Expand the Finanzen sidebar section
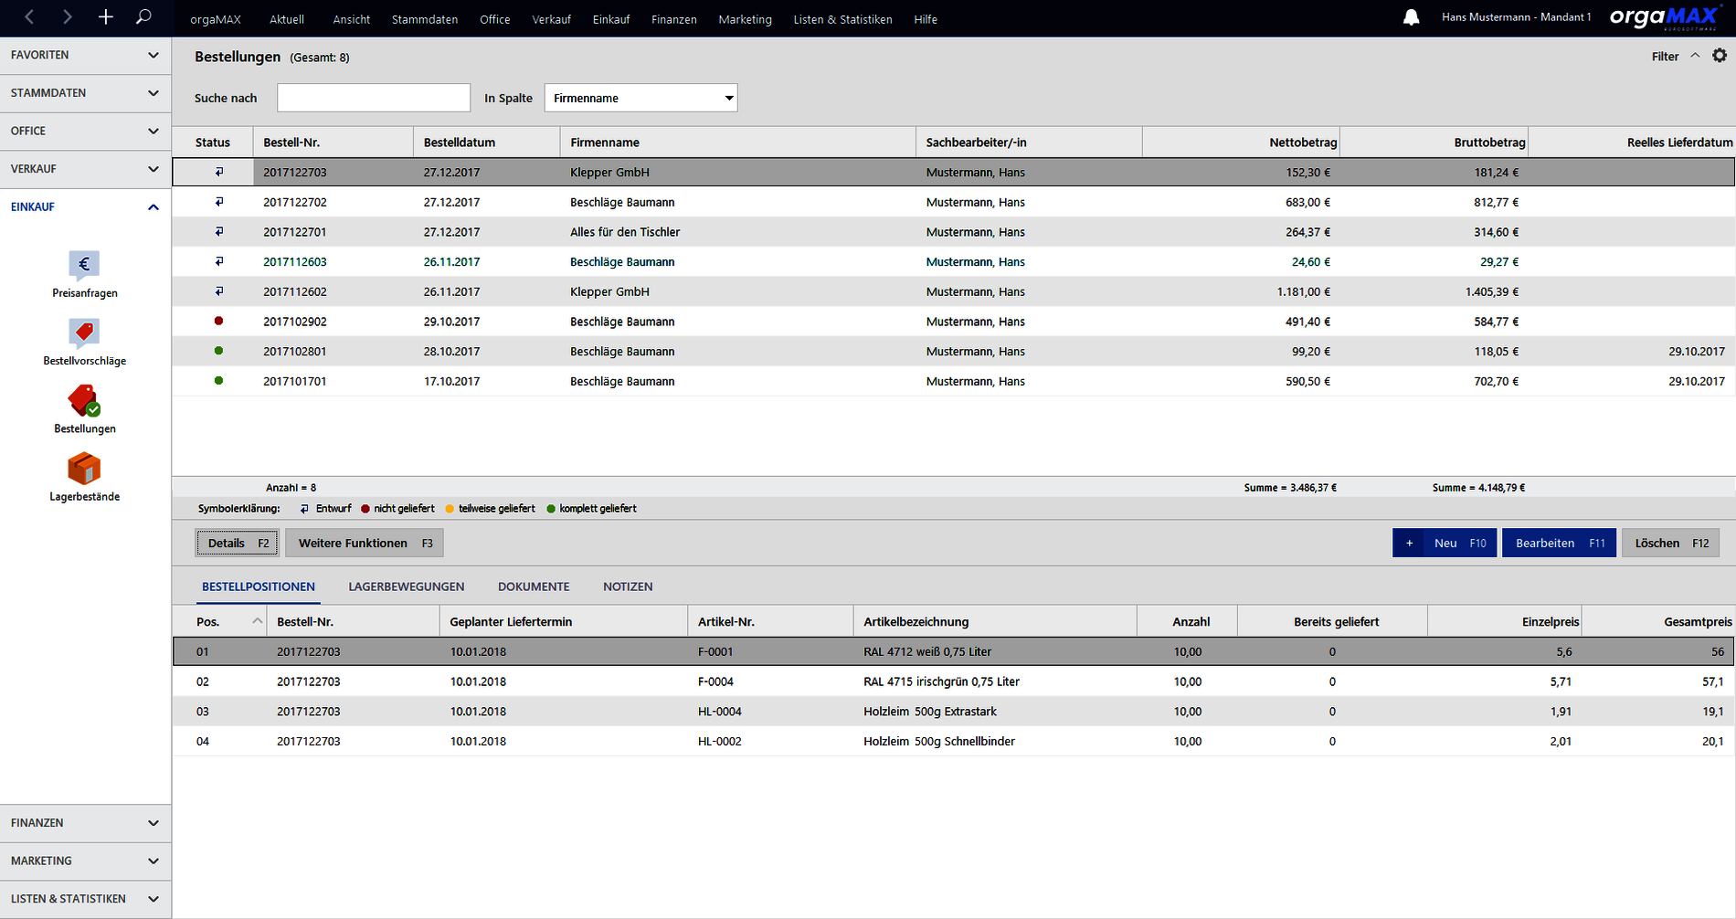 click(85, 823)
